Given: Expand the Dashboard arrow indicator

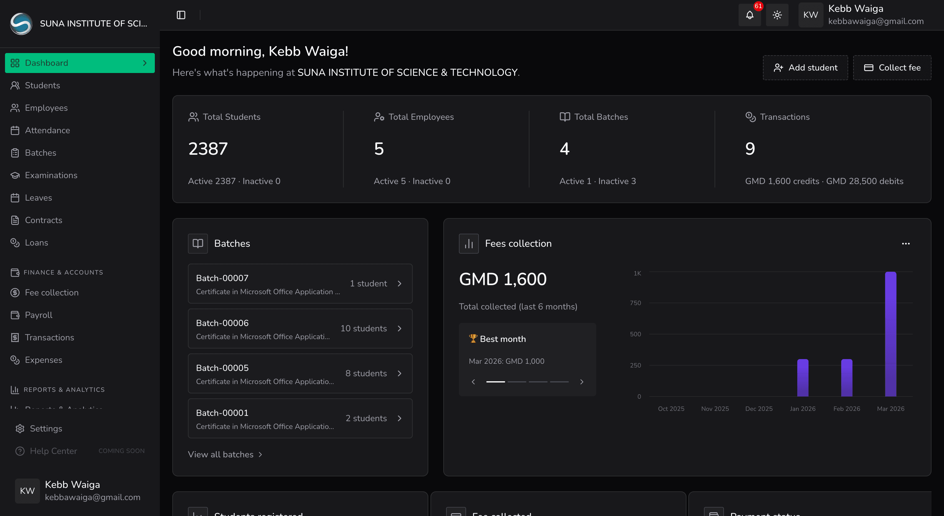Looking at the screenshot, I should point(145,63).
